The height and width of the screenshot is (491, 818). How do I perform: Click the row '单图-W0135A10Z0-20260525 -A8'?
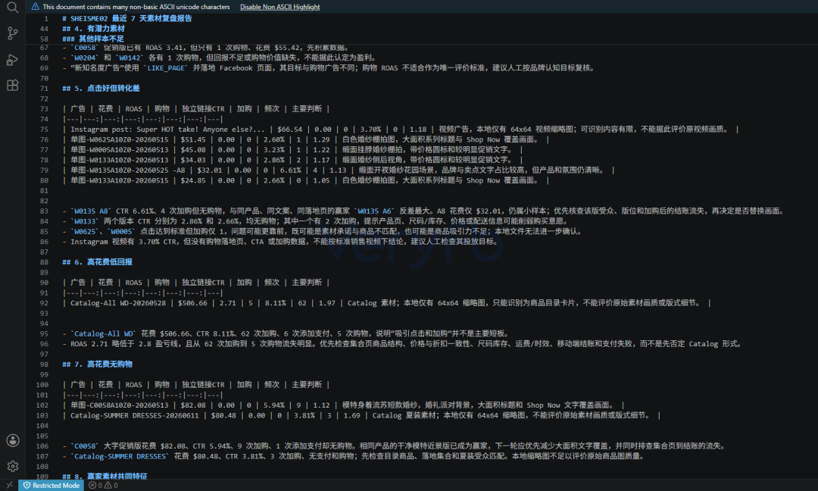(x=338, y=170)
